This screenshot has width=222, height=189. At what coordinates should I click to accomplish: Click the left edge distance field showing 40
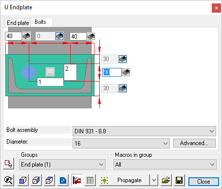13,36
